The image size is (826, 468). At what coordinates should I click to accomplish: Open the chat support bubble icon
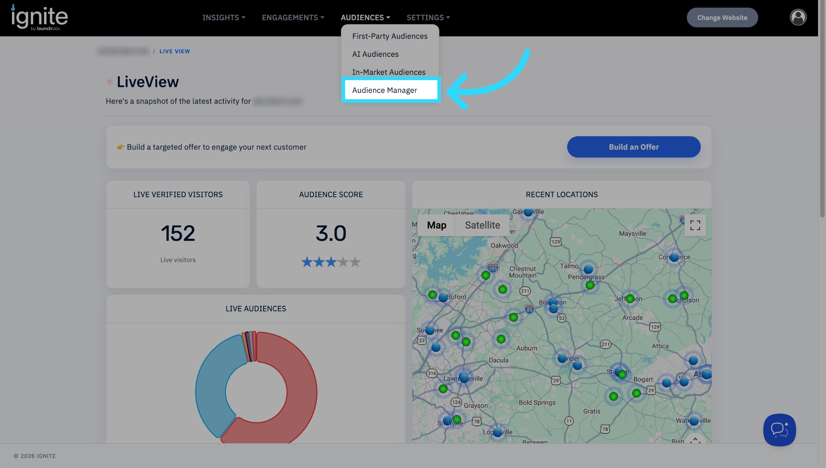pyautogui.click(x=779, y=430)
